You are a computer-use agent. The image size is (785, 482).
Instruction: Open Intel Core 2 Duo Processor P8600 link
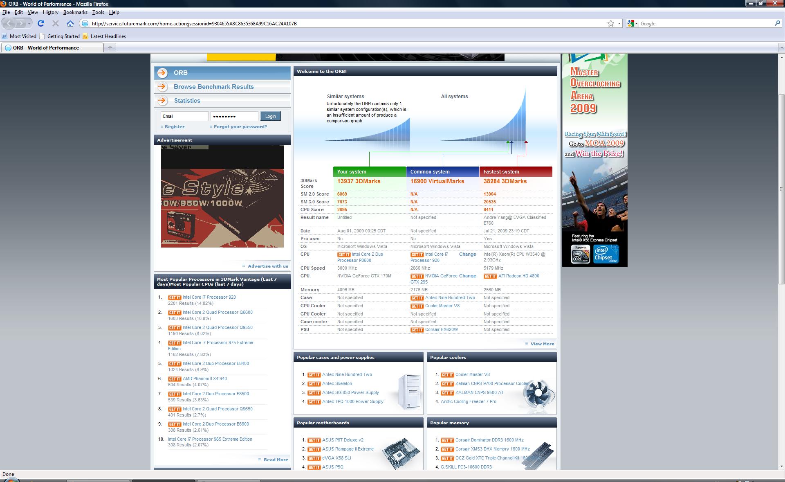360,257
